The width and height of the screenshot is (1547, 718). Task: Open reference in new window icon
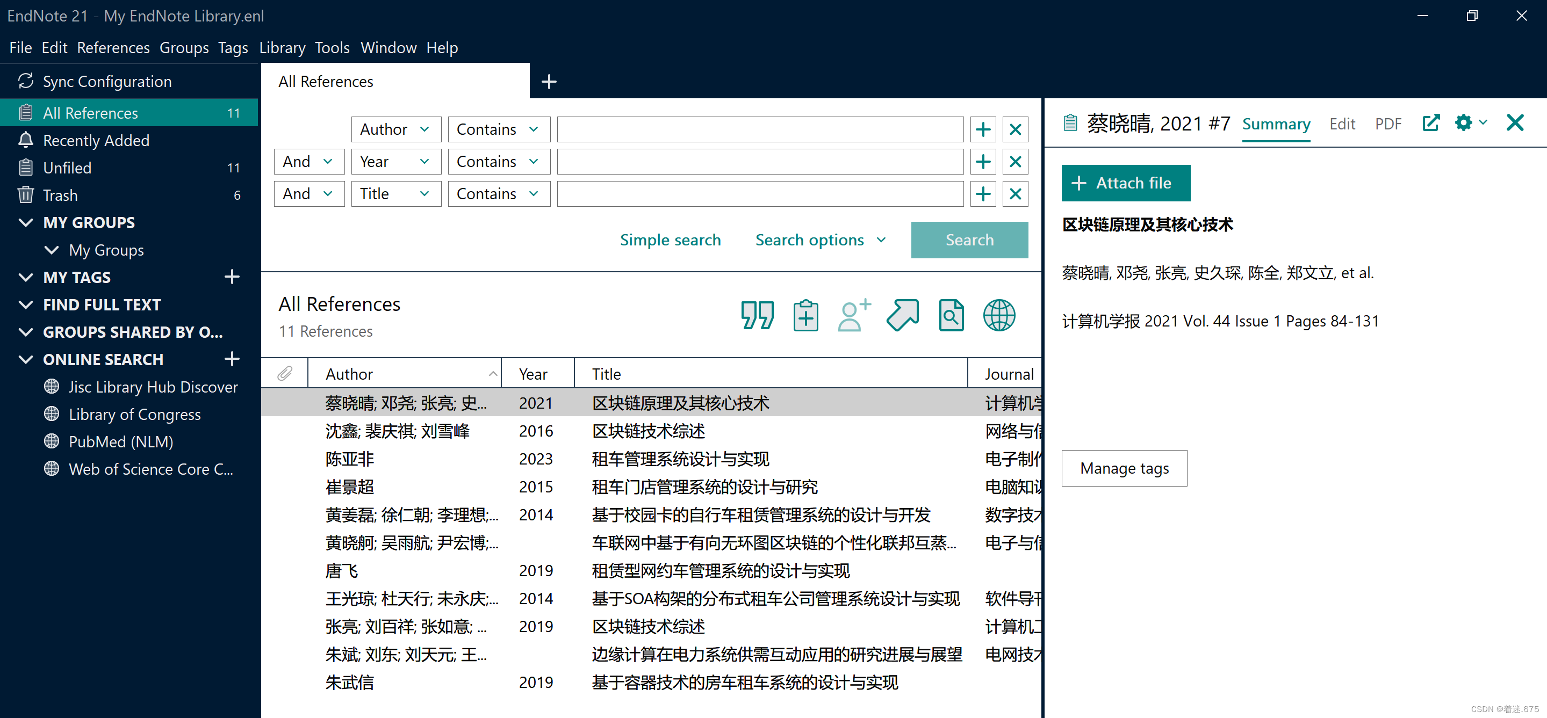[1430, 123]
